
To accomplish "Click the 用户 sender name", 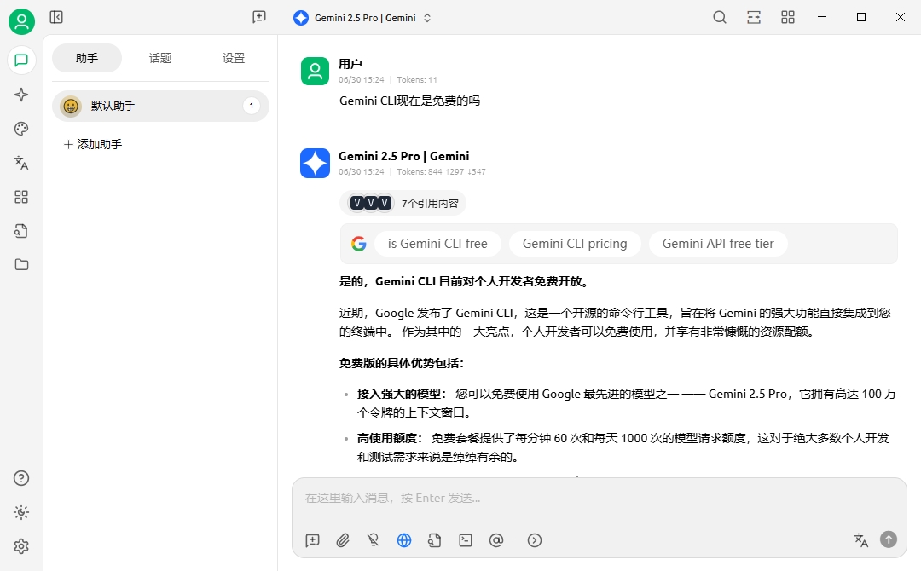I will point(350,64).
